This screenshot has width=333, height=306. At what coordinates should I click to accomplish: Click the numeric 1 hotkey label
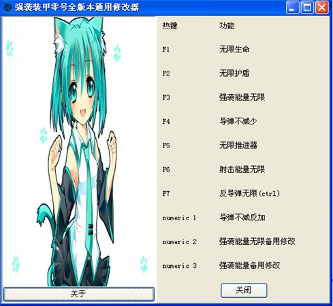tap(179, 218)
